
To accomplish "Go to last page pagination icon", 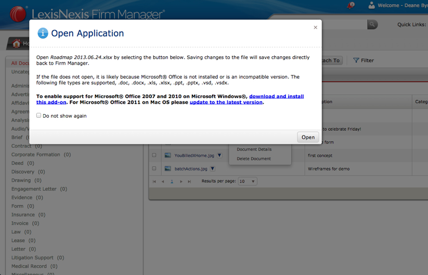I will coord(189,182).
